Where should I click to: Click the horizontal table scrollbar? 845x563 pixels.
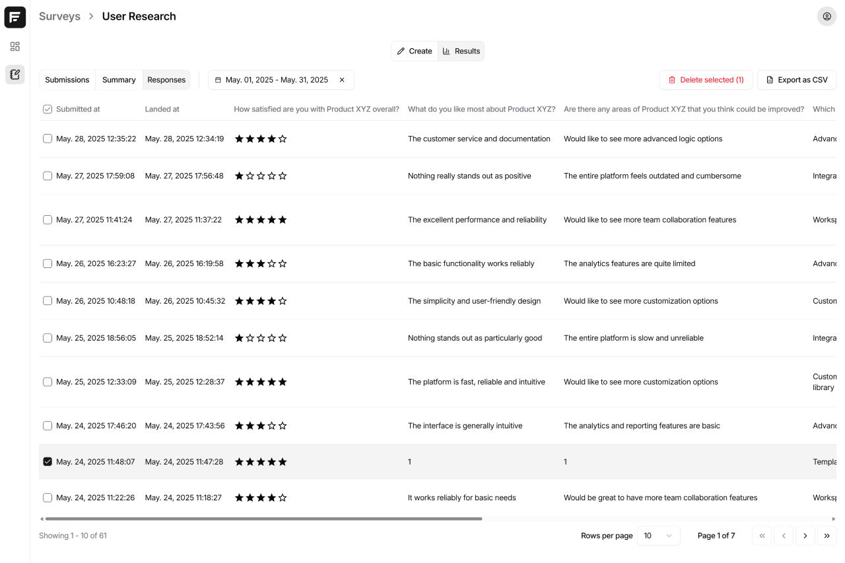tap(264, 519)
